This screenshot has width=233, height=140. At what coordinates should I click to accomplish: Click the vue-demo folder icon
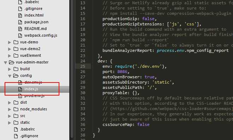[x=16, y=42]
